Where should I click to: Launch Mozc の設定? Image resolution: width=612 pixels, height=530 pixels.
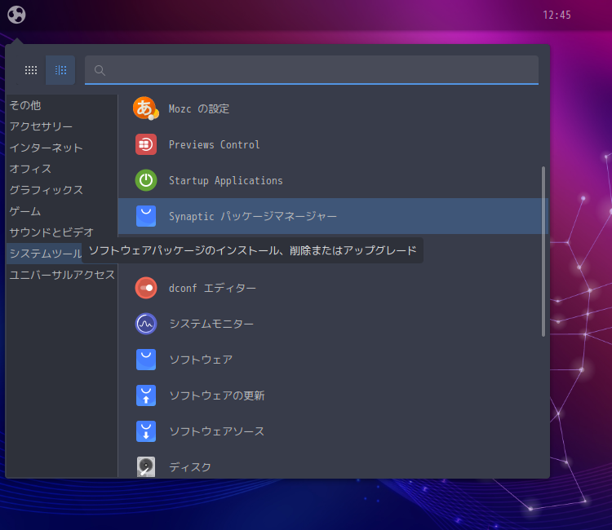point(333,108)
